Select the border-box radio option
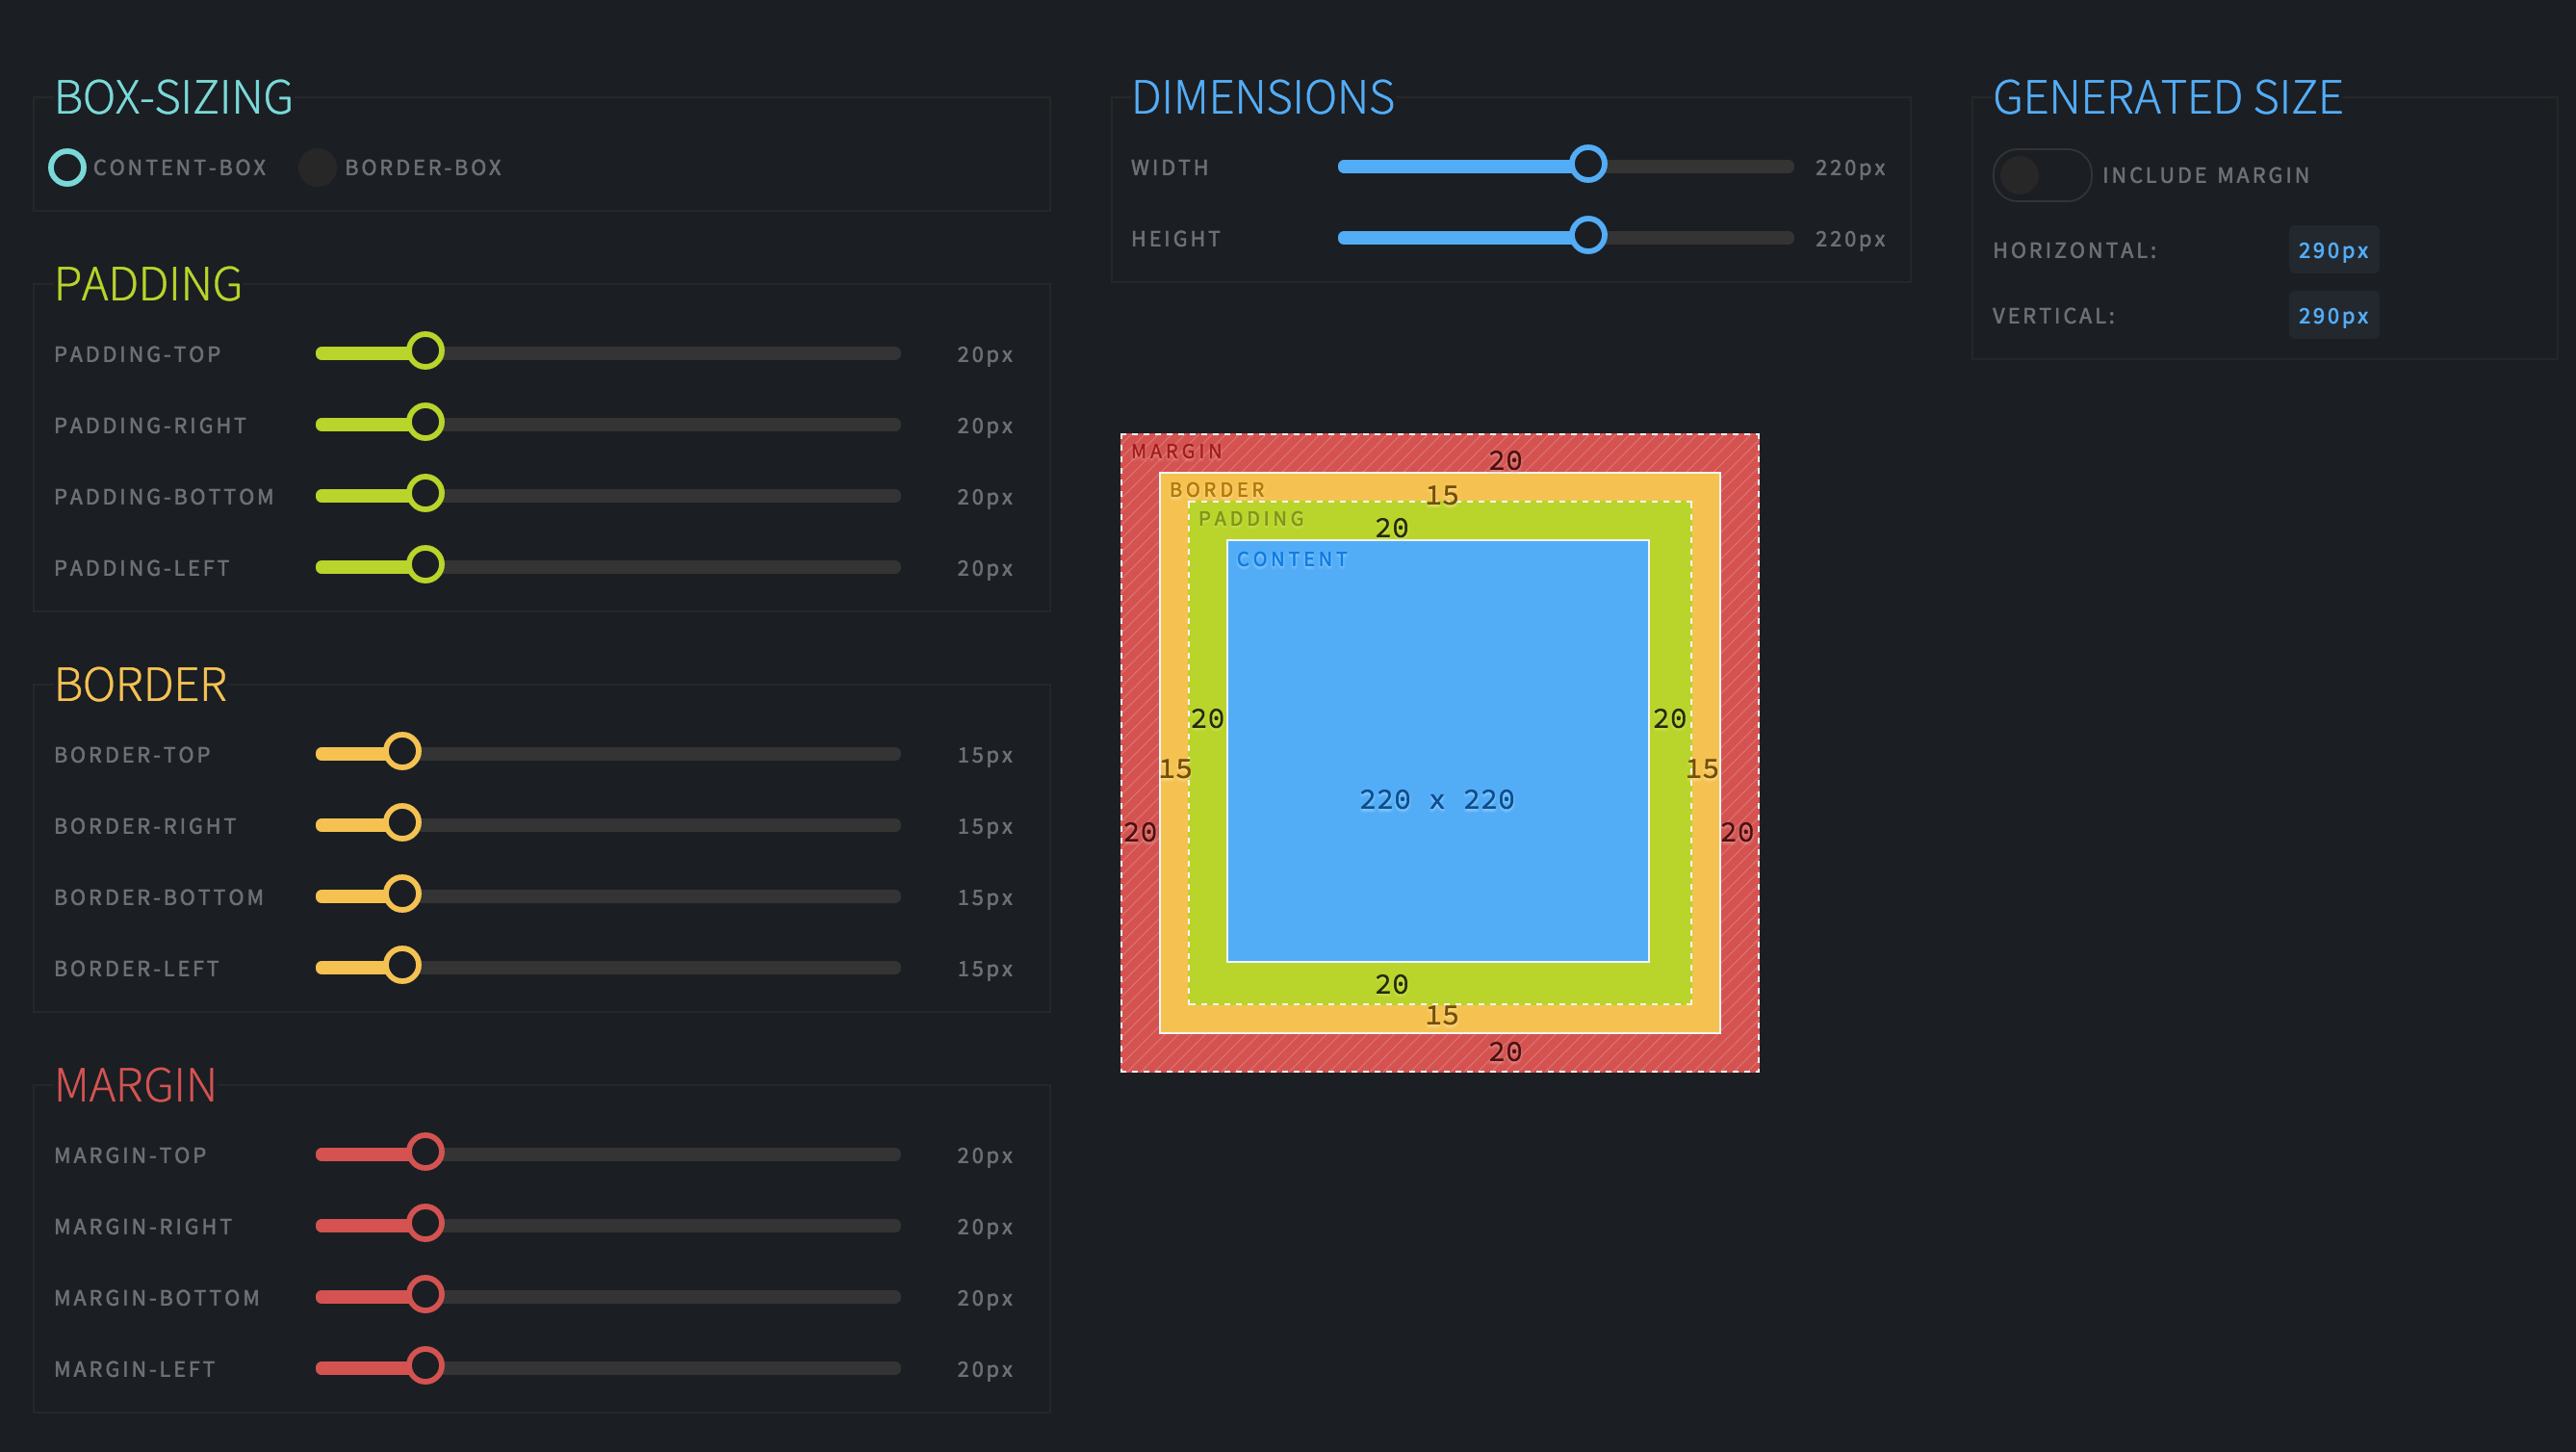Image resolution: width=2576 pixels, height=1452 pixels. tap(317, 167)
